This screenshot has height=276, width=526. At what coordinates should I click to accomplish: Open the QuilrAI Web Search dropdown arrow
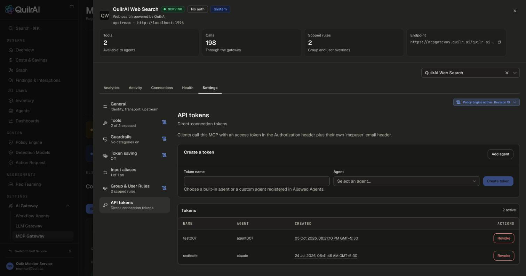point(515,73)
